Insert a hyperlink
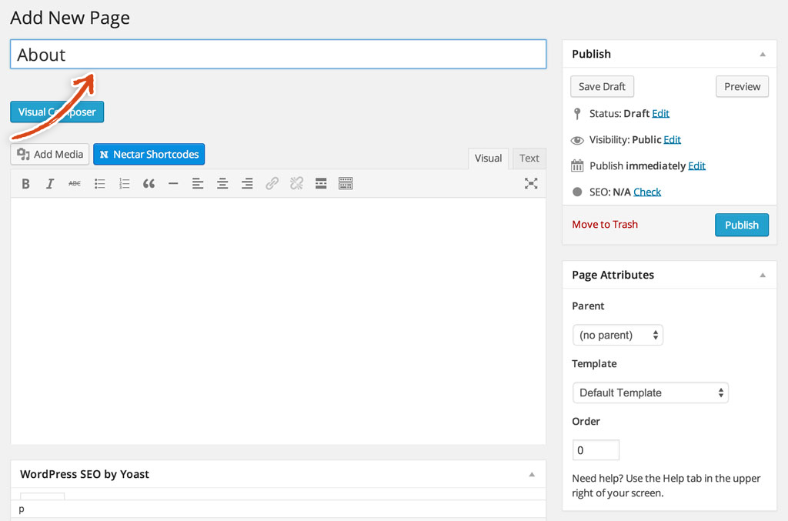The image size is (788, 521). click(272, 183)
